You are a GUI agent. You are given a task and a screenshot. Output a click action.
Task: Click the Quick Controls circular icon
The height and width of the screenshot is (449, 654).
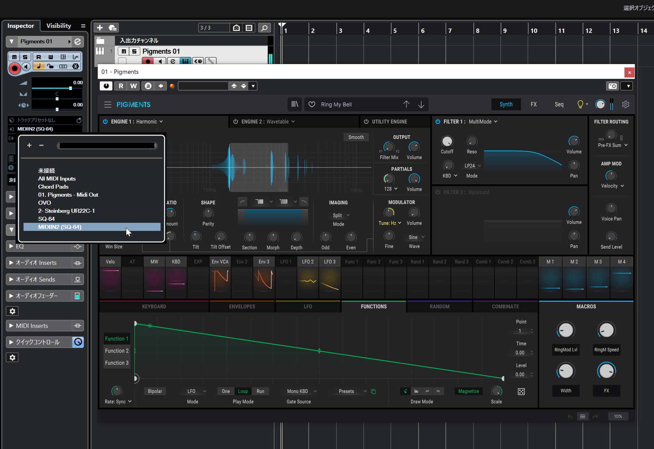tap(78, 342)
